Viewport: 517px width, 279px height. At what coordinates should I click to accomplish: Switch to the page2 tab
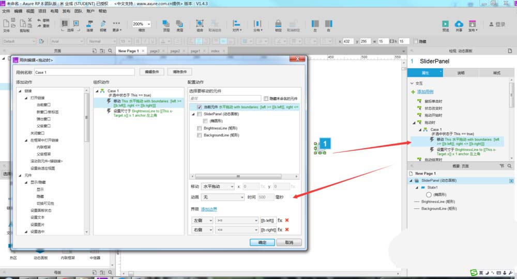pyautogui.click(x=175, y=51)
